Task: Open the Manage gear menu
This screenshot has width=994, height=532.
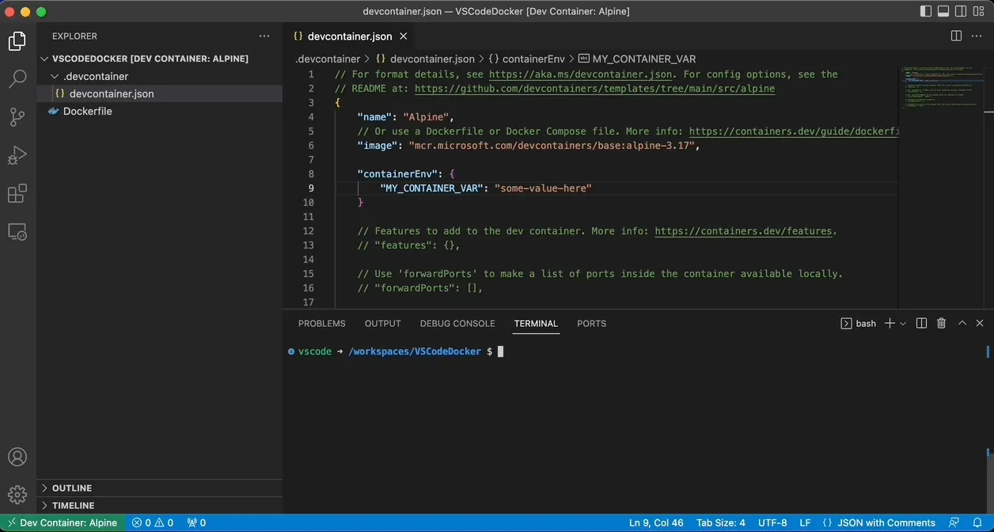Action: coord(17,495)
